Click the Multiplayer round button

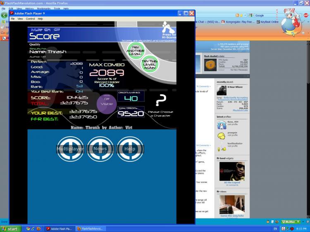point(70,149)
